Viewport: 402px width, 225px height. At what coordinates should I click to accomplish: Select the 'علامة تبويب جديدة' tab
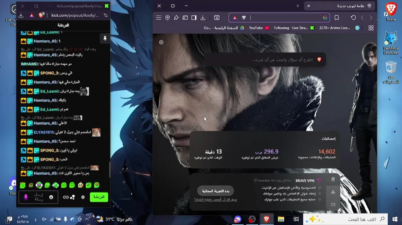340,6
